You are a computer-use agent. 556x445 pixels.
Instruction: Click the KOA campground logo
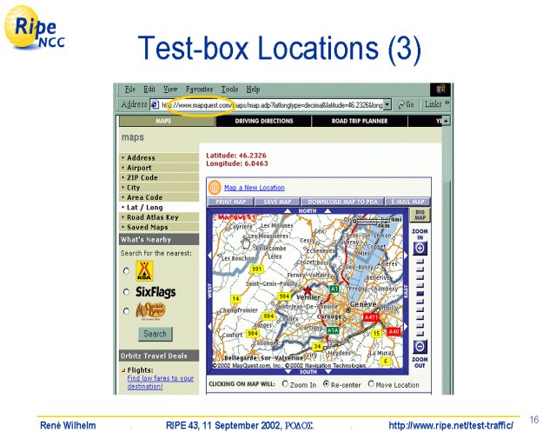144,271
